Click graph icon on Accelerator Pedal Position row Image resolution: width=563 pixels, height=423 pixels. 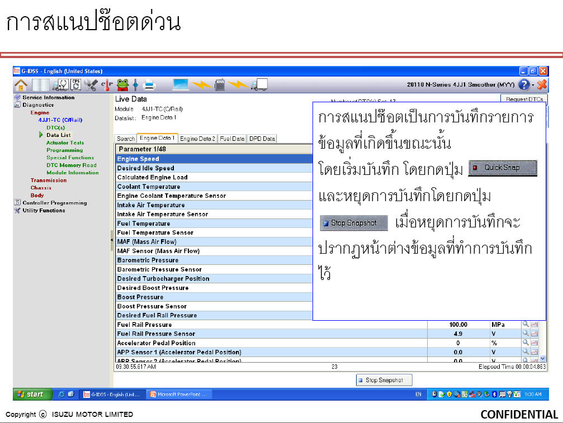pyautogui.click(x=534, y=343)
